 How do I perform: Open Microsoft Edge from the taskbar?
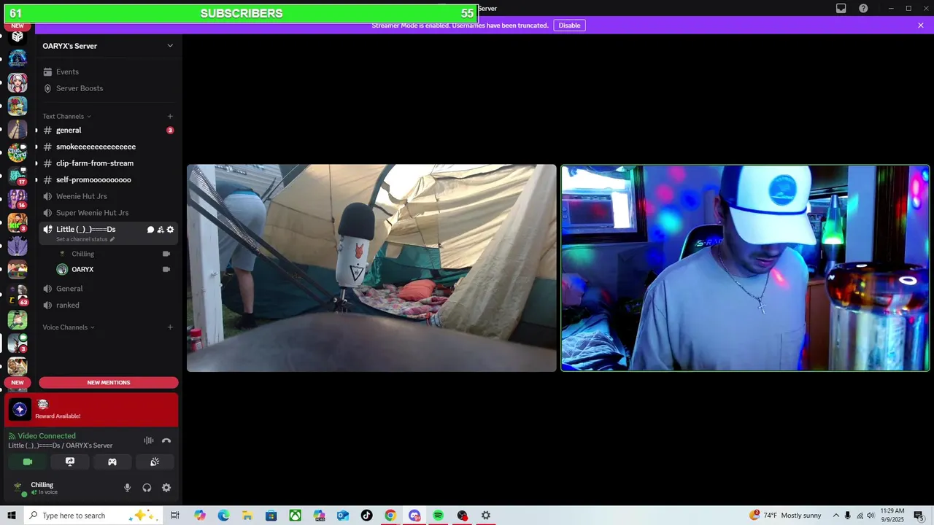pos(223,516)
